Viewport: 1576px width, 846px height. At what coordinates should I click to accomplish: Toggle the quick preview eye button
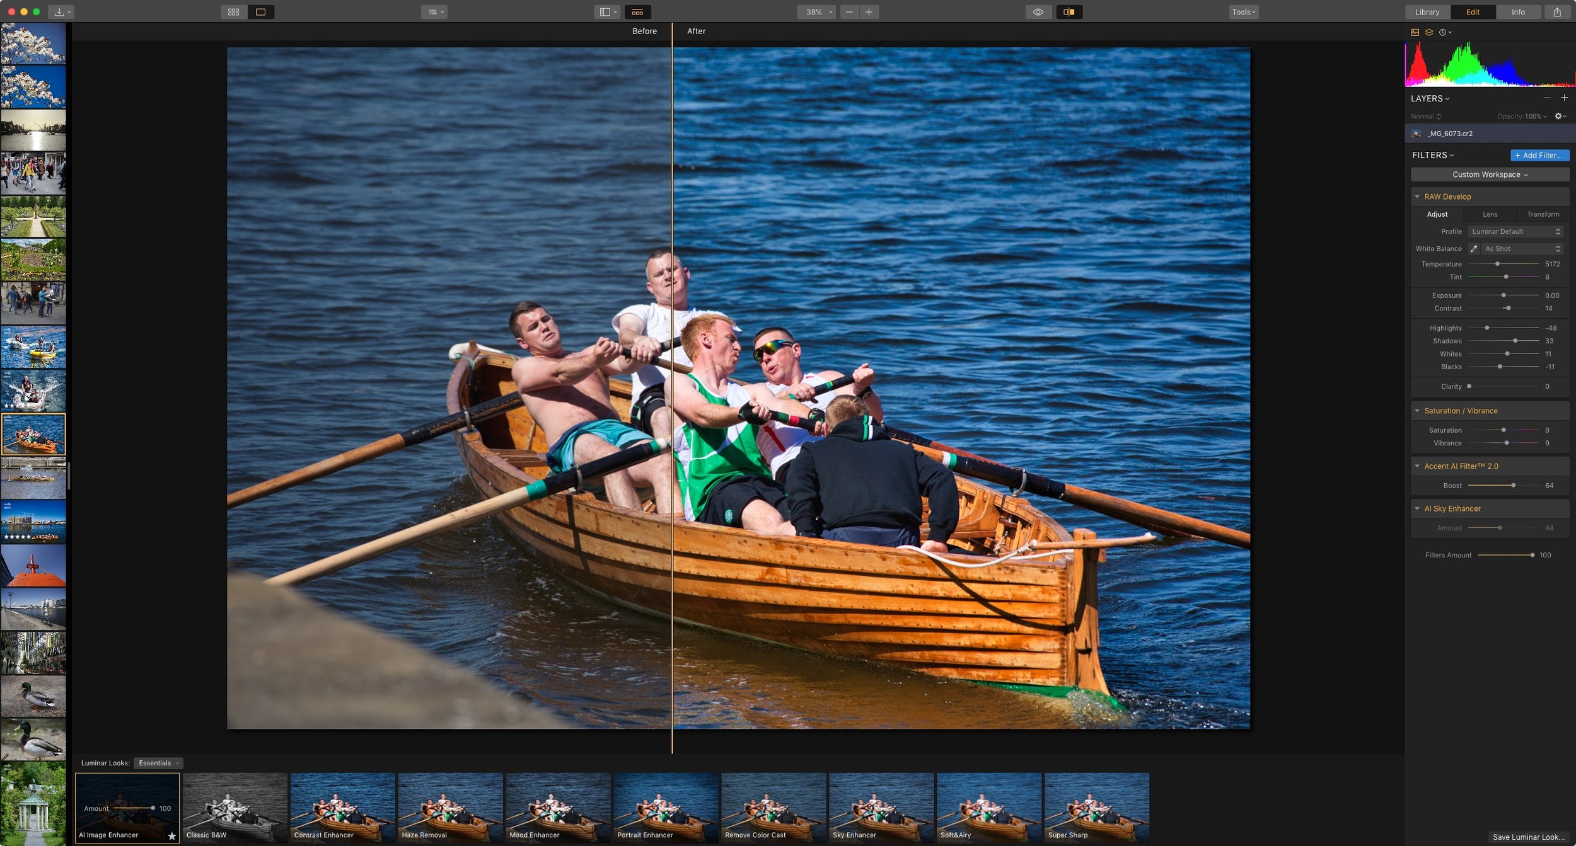tap(1038, 12)
